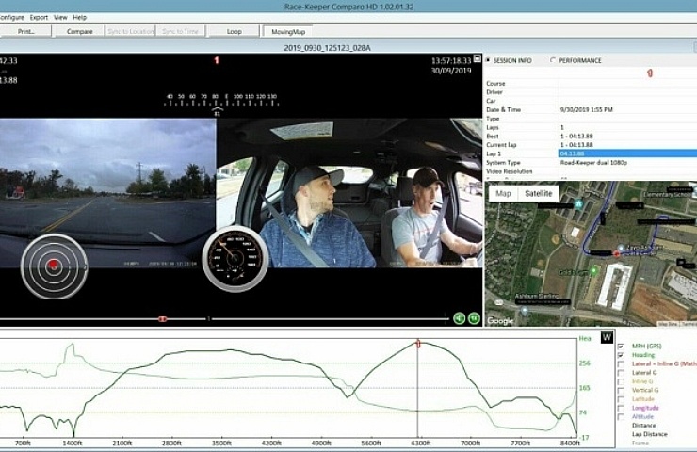This screenshot has height=452, width=697.
Task: Click the Car field row
Action: pyautogui.click(x=591, y=101)
